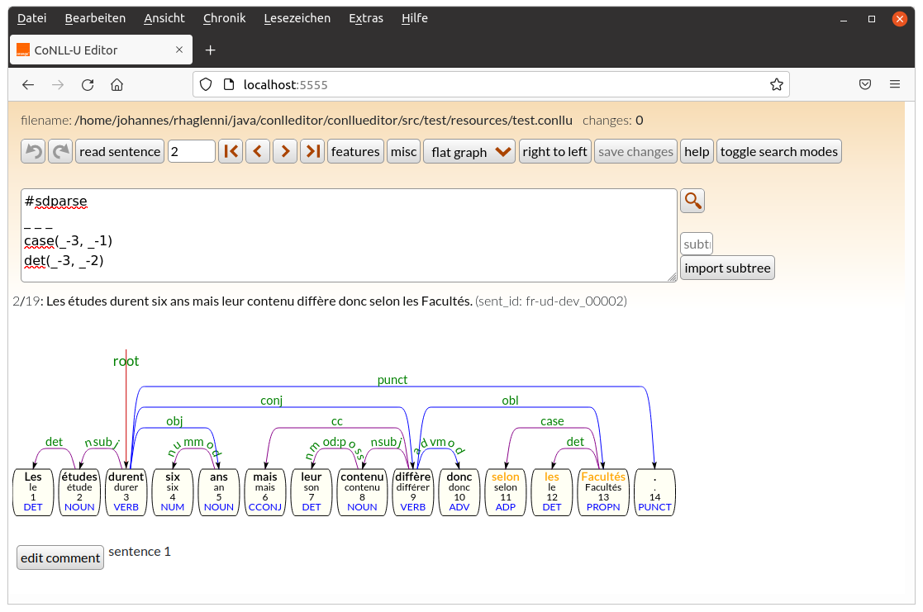Jump to the last sentence
Viewport: 923px width, 612px height.
pos(312,152)
